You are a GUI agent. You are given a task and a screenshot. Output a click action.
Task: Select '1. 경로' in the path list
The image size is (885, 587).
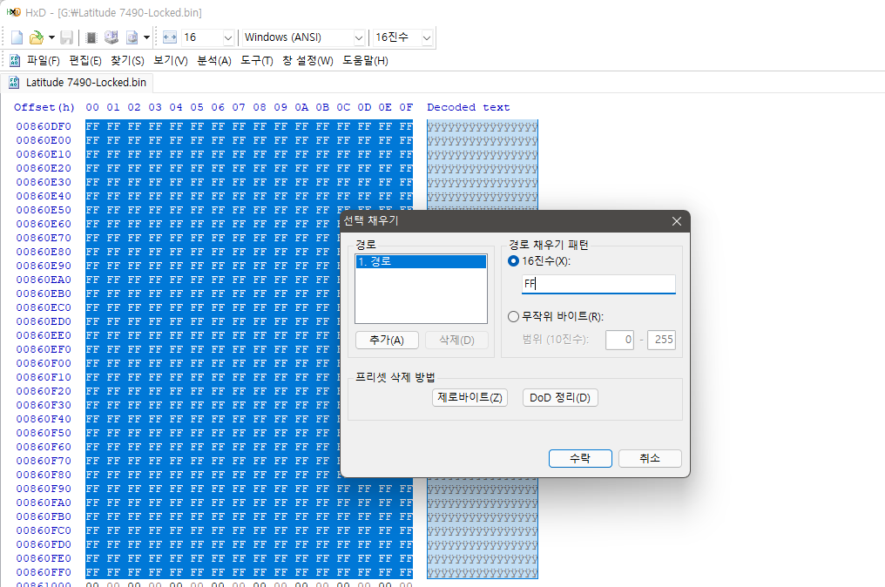[x=421, y=262]
